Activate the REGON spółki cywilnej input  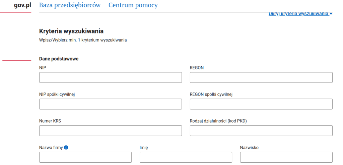click(261, 104)
